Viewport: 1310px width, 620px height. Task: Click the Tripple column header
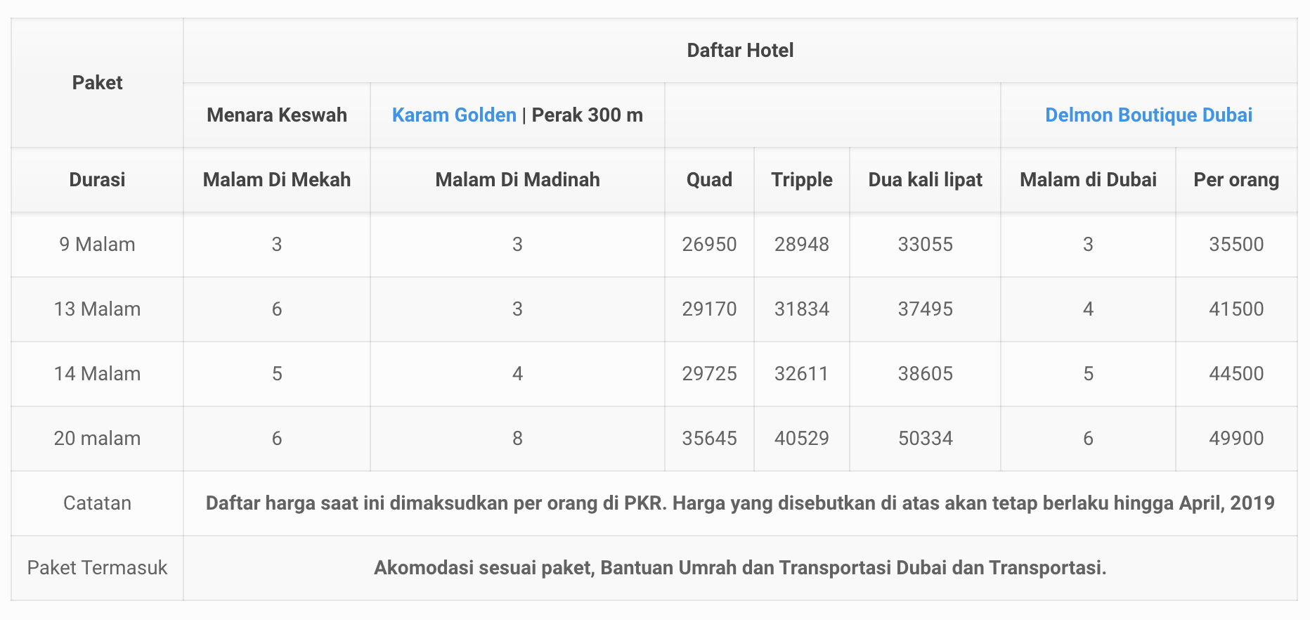(801, 180)
